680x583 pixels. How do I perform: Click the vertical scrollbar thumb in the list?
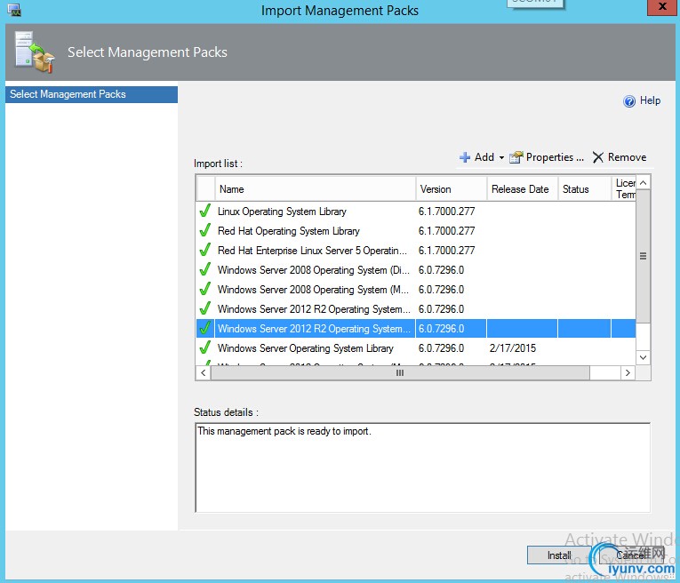tap(644, 256)
